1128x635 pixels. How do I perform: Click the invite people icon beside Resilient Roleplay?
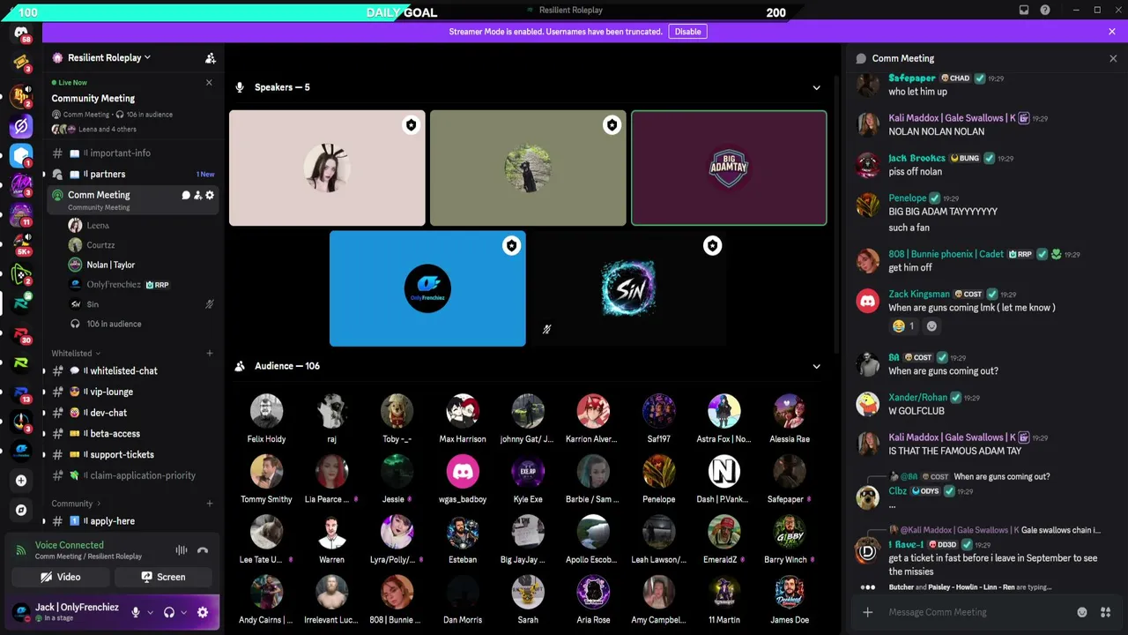[210, 58]
